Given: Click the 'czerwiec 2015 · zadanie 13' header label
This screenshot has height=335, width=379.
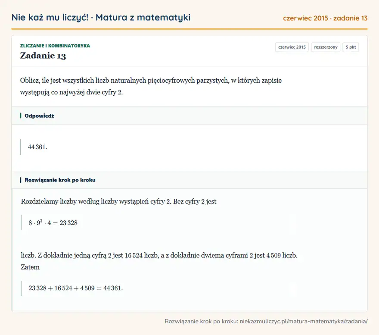Looking at the screenshot, I should (325, 18).
